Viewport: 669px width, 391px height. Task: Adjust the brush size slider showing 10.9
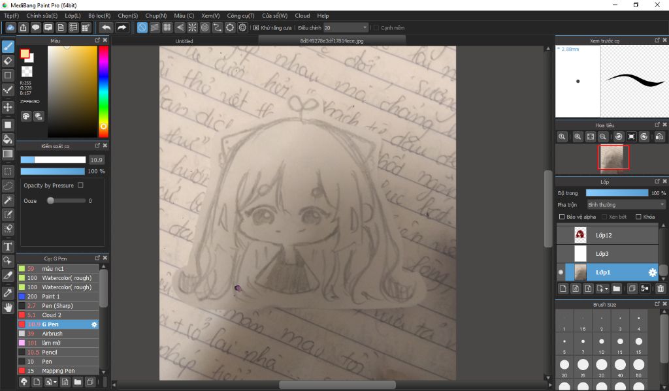coord(53,160)
